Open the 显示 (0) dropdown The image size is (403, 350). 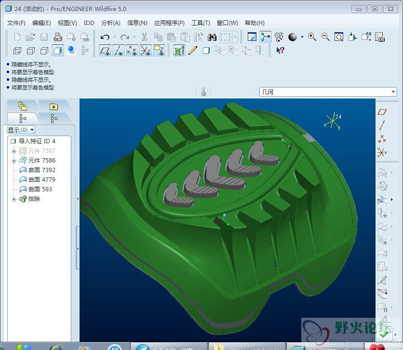click(x=21, y=130)
